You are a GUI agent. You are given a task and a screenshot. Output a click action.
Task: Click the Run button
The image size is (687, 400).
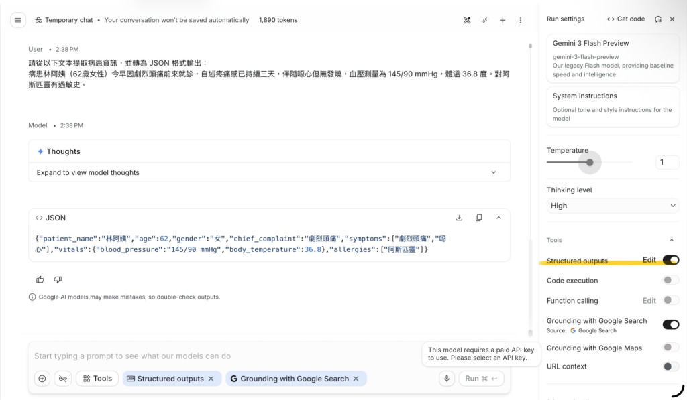481,379
